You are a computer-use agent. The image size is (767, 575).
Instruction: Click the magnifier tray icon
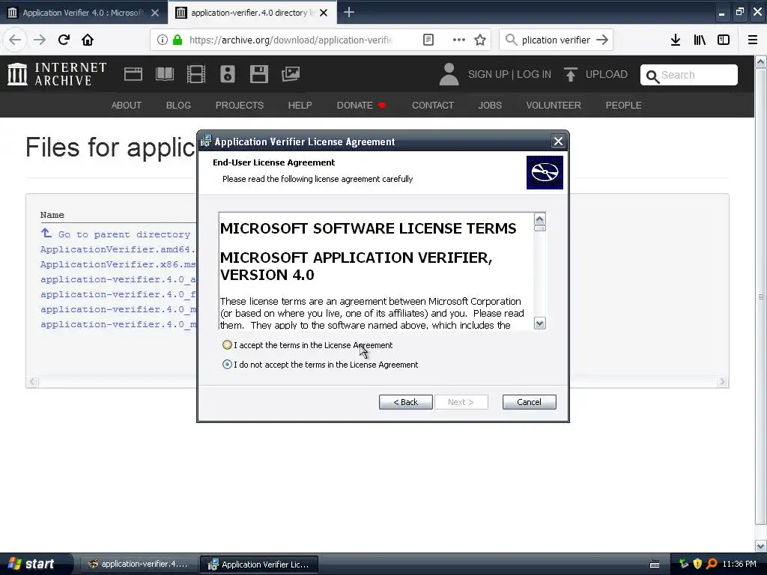[712, 564]
